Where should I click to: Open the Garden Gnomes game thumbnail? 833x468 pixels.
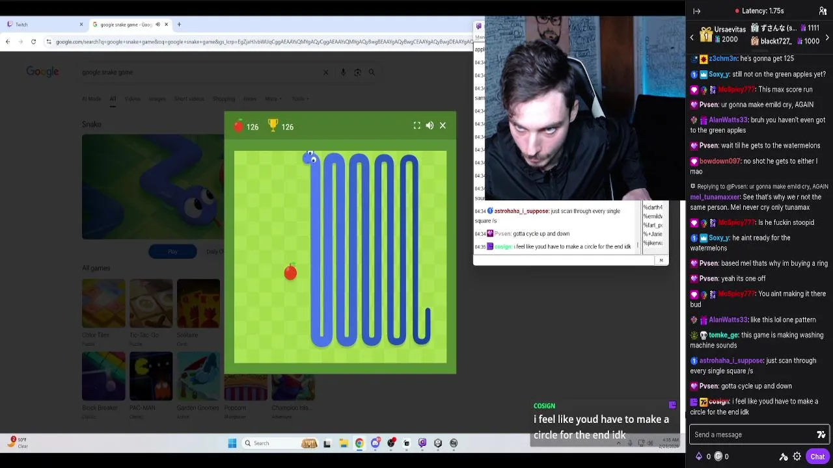click(198, 376)
